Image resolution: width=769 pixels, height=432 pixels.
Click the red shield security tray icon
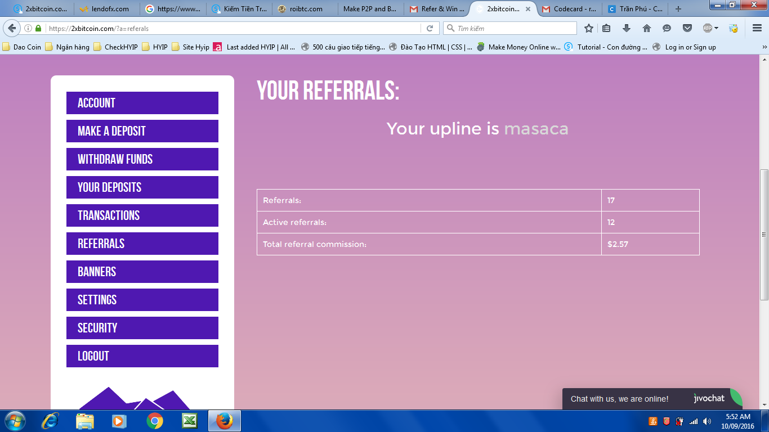tap(667, 421)
